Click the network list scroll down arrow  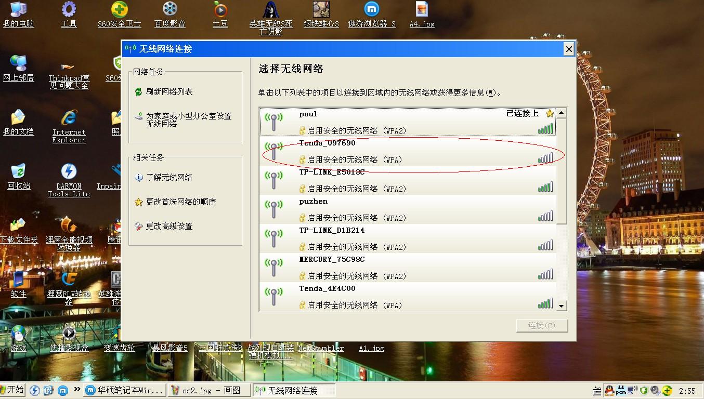click(x=562, y=306)
